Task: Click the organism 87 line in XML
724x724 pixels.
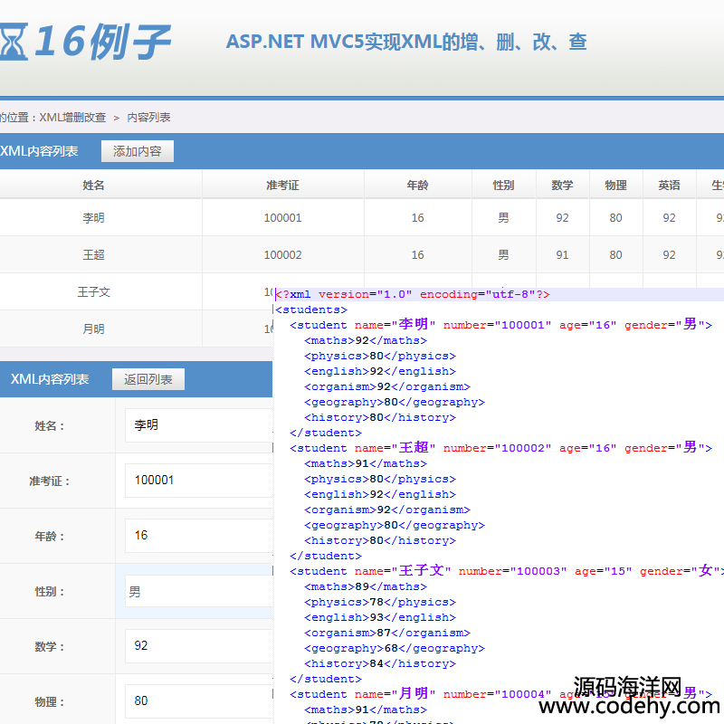Action: (x=387, y=633)
